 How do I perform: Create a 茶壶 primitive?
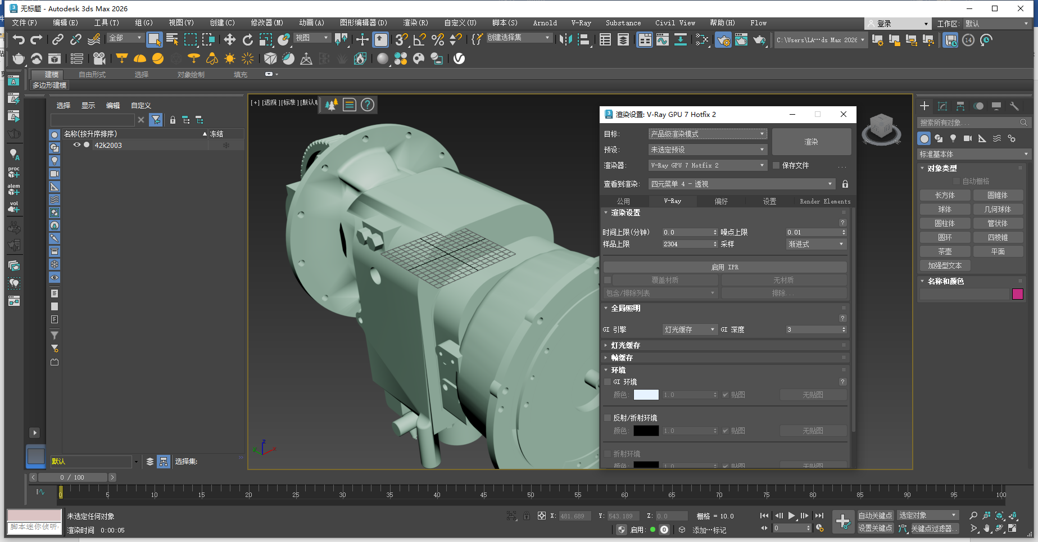(x=945, y=251)
